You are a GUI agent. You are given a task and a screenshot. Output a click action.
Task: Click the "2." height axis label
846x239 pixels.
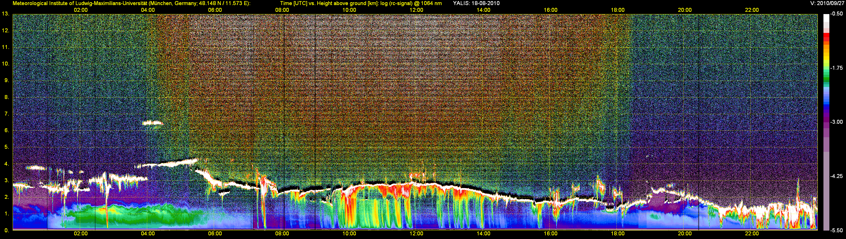coord(6,197)
